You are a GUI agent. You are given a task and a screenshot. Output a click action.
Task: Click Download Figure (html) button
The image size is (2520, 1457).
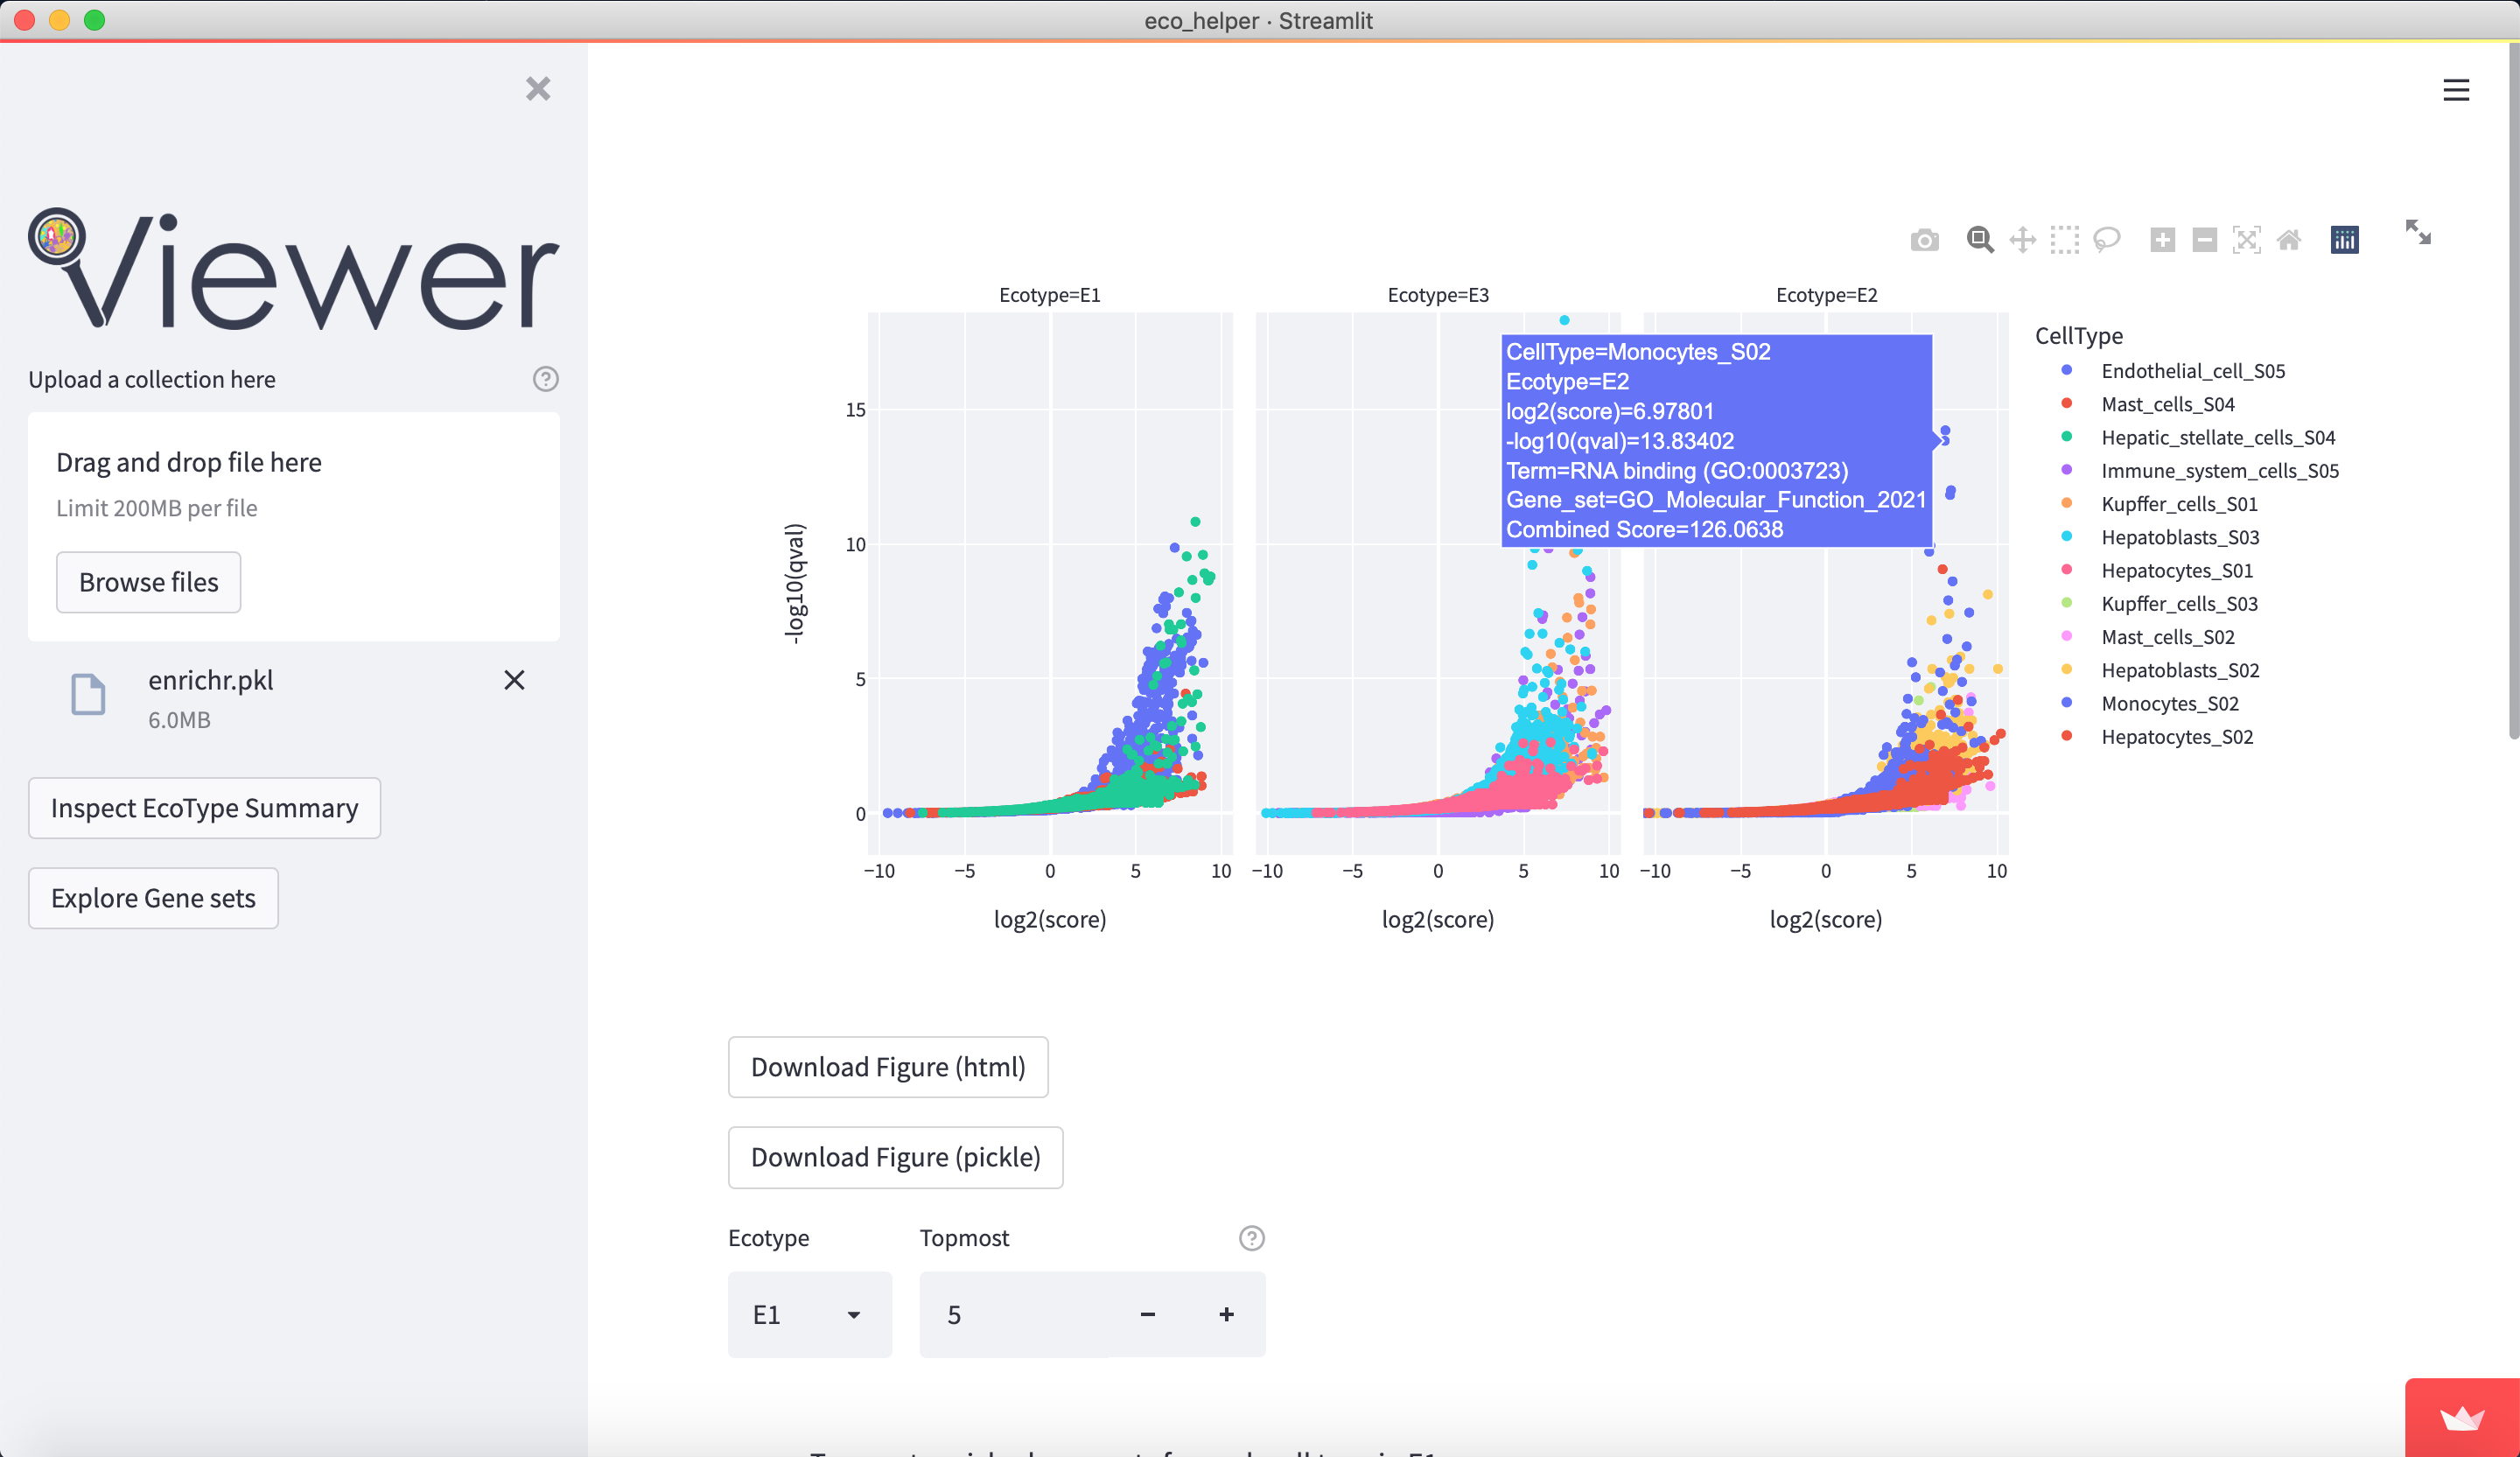point(888,1067)
